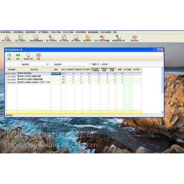The image size is (184, 184).
Task: Click the red 关闭 close icon in dialog toolbar
Action: [x=38, y=56]
